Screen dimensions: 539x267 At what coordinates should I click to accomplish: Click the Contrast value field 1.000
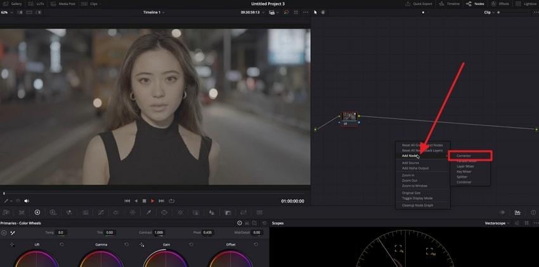(x=159, y=232)
